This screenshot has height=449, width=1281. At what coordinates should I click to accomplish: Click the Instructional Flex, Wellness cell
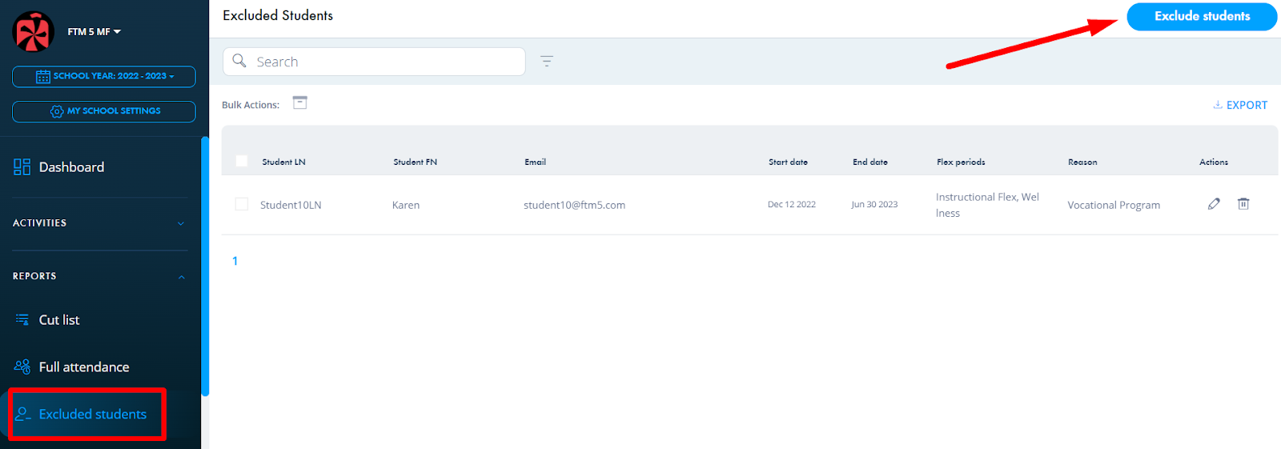pos(987,205)
